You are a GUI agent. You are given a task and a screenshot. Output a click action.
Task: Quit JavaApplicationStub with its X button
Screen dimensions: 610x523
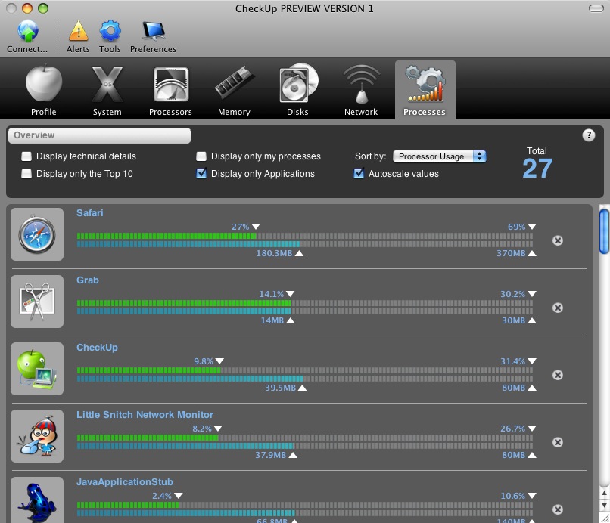558,509
